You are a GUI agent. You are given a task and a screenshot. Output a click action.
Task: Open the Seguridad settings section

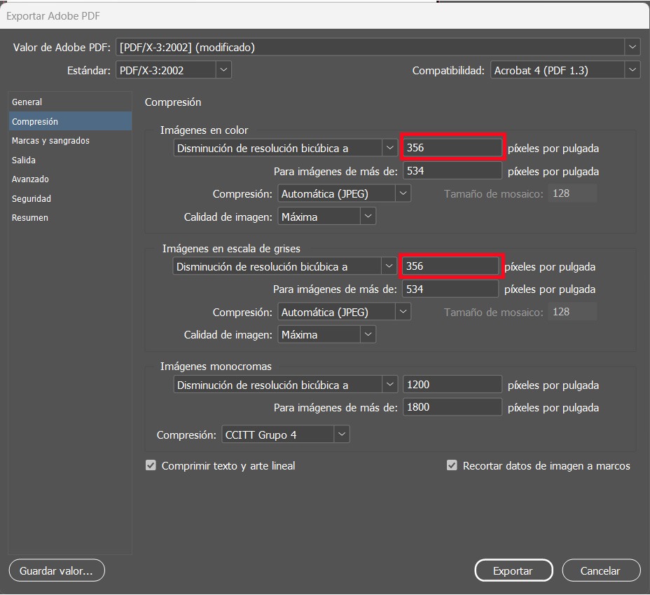[32, 199]
